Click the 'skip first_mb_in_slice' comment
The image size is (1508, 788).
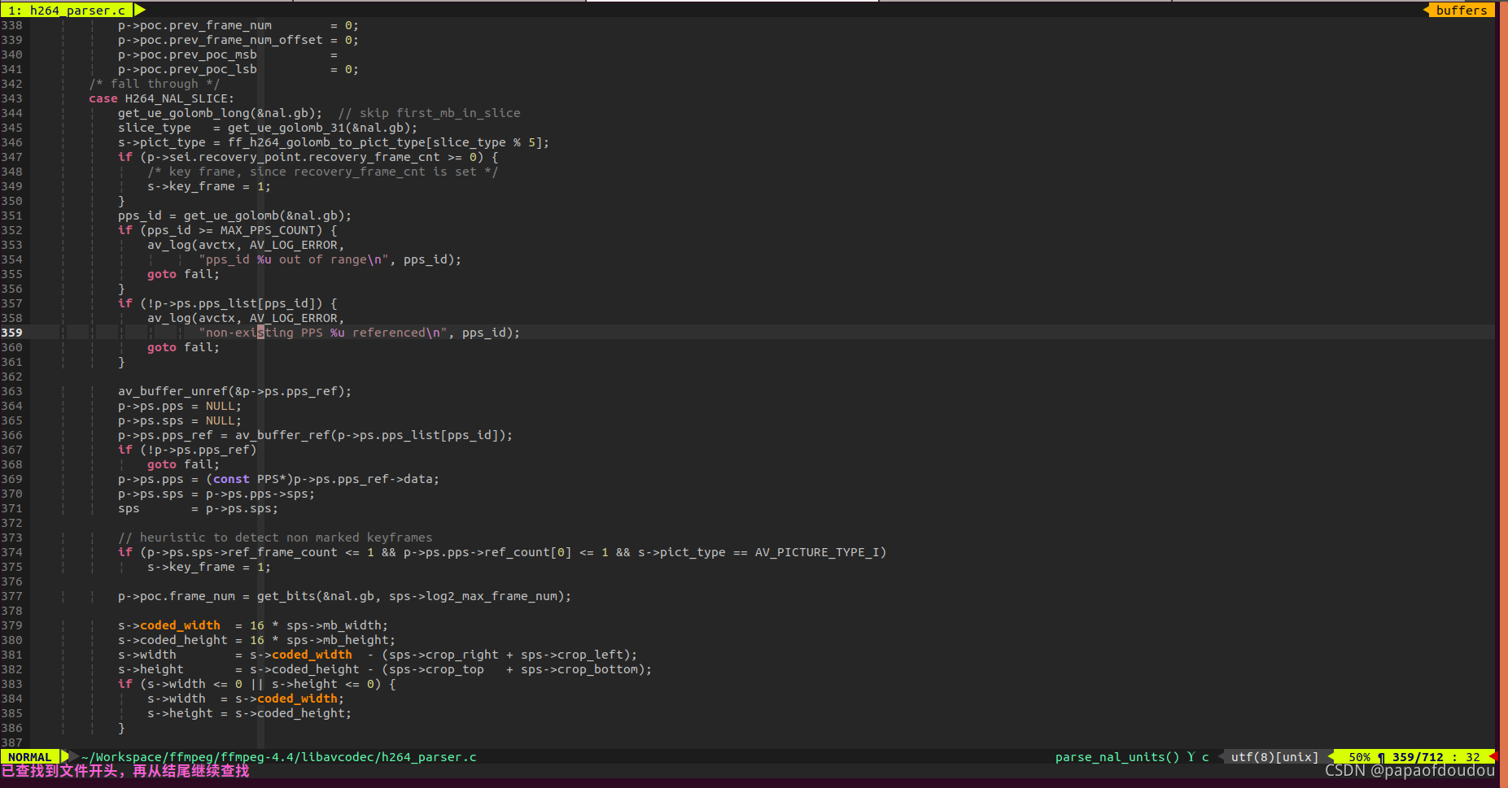pos(429,113)
